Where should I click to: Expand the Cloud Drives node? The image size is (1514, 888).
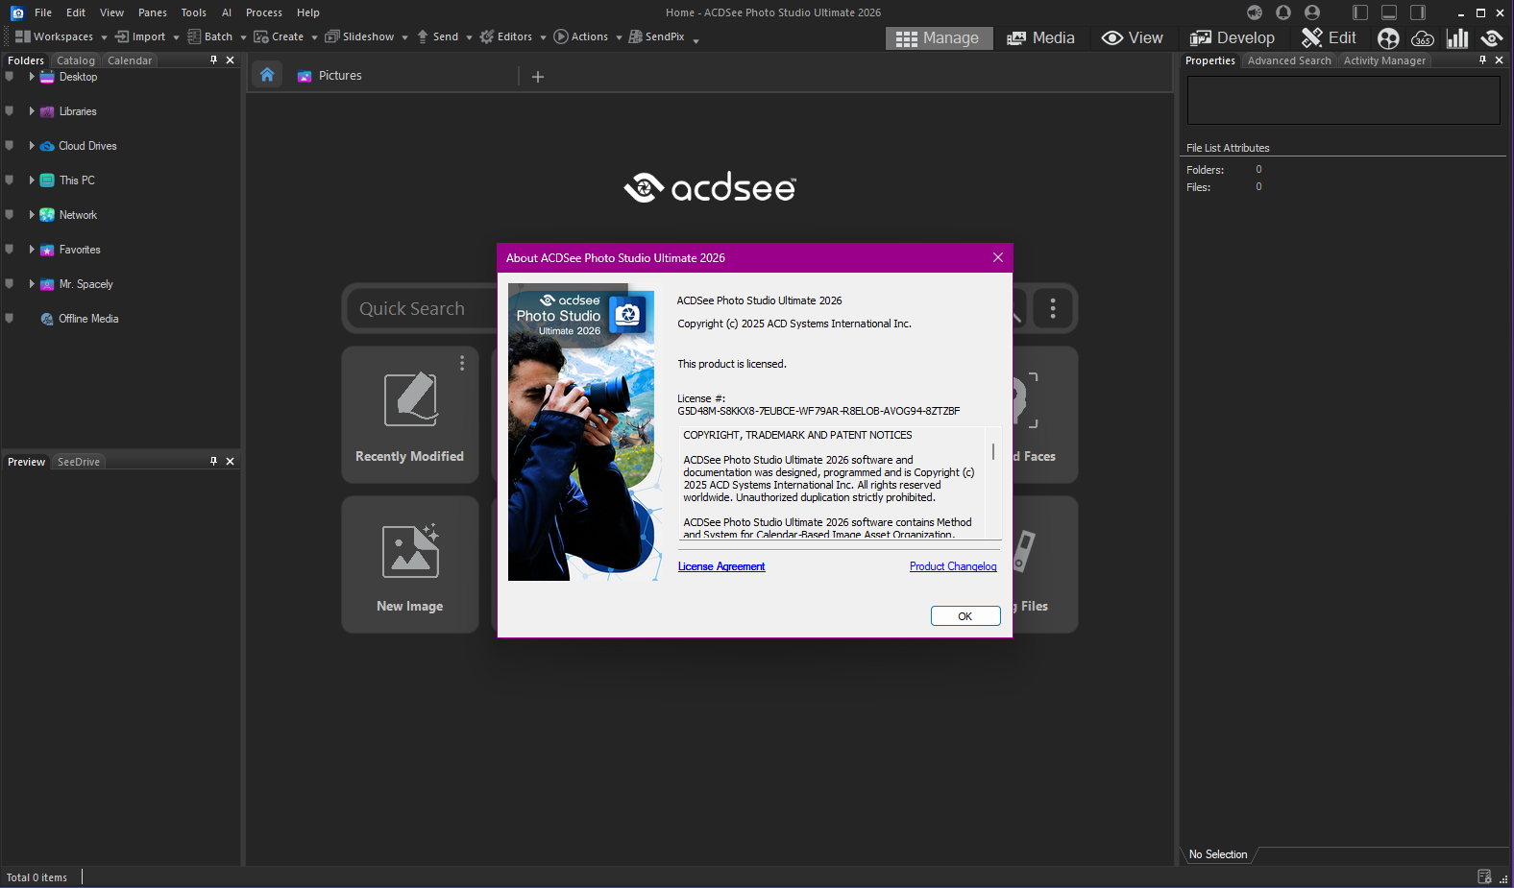pyautogui.click(x=32, y=146)
